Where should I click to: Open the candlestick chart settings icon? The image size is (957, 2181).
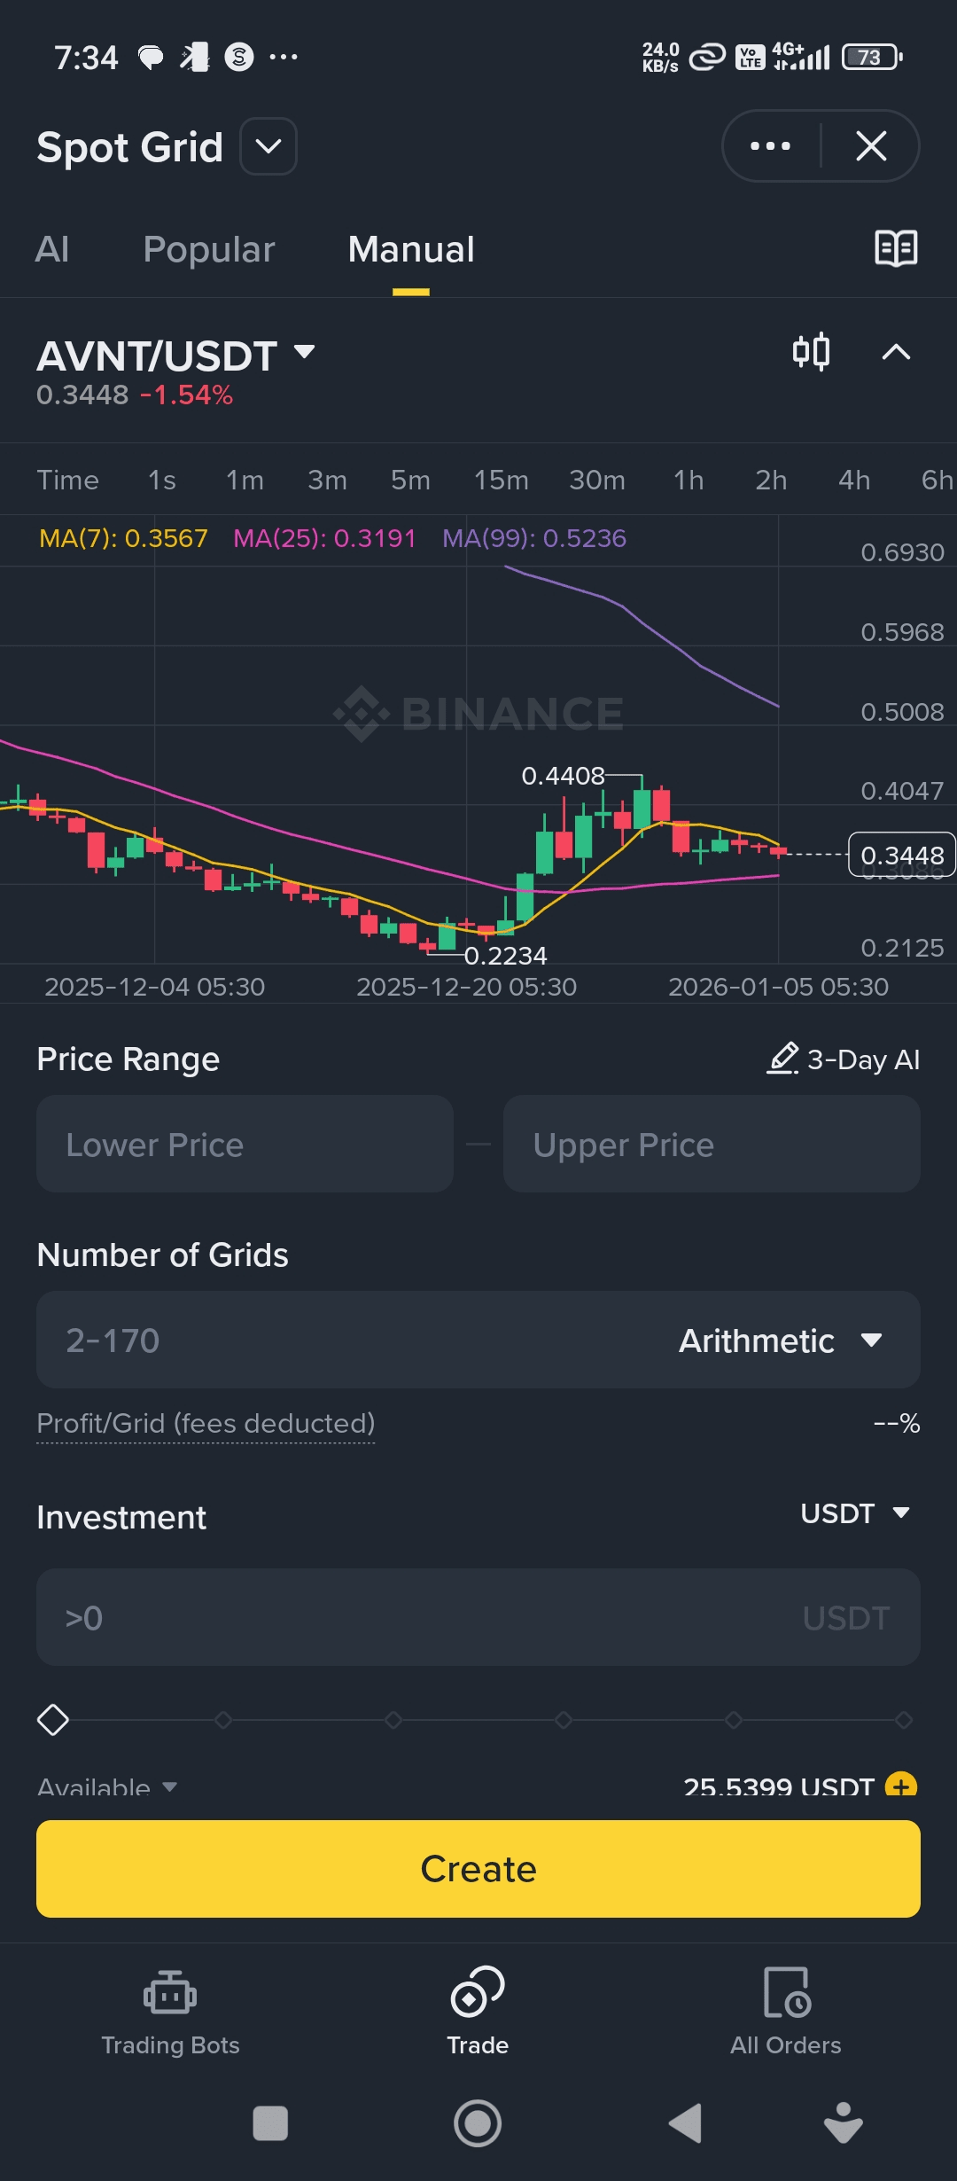(811, 352)
